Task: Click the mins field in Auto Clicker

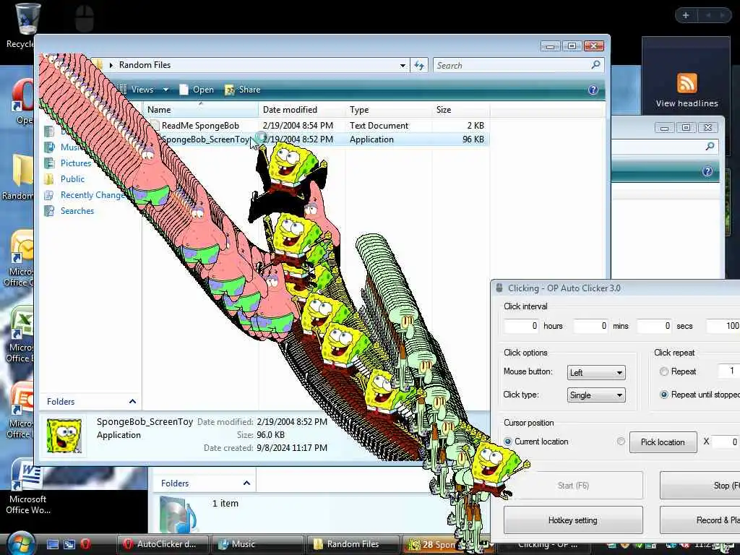Action: tap(590, 326)
